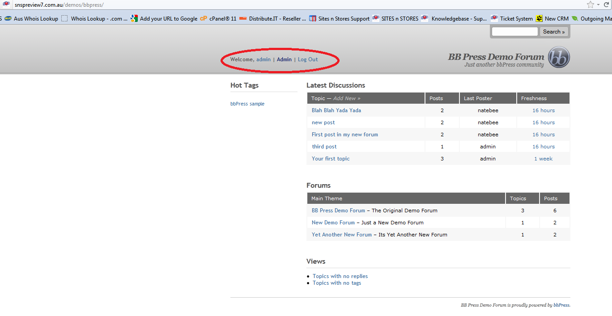
Task: Click last poster admin in Your first topic row
Action: [488, 159]
